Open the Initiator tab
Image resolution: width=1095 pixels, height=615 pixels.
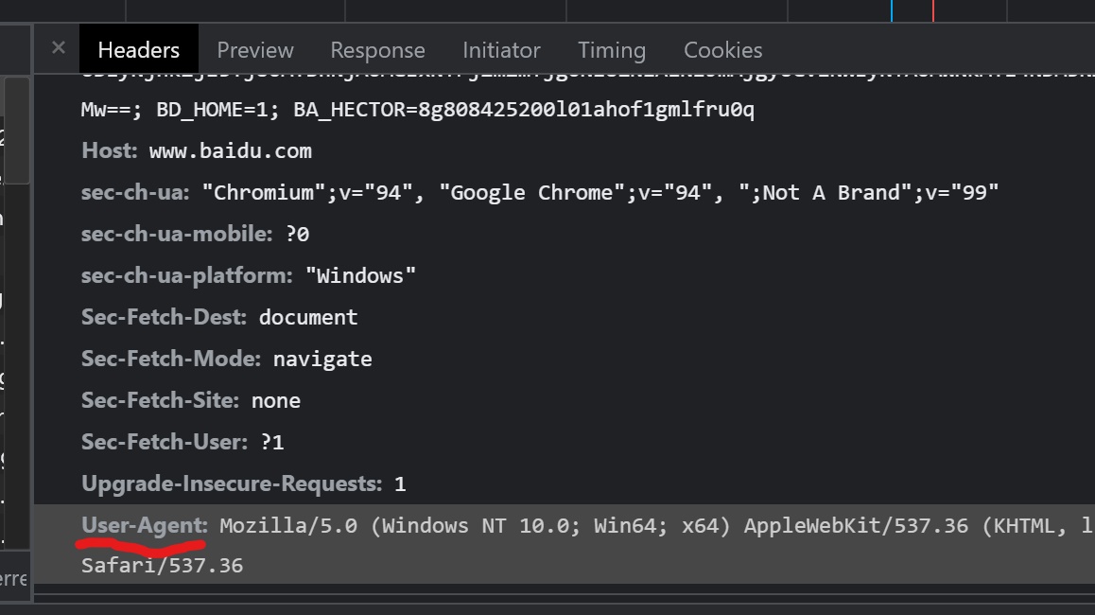(x=501, y=49)
